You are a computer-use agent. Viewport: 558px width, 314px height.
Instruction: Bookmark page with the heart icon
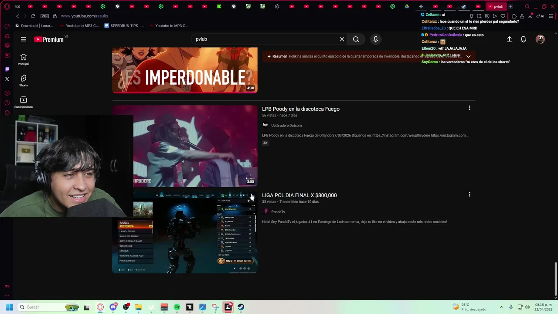tap(503, 16)
